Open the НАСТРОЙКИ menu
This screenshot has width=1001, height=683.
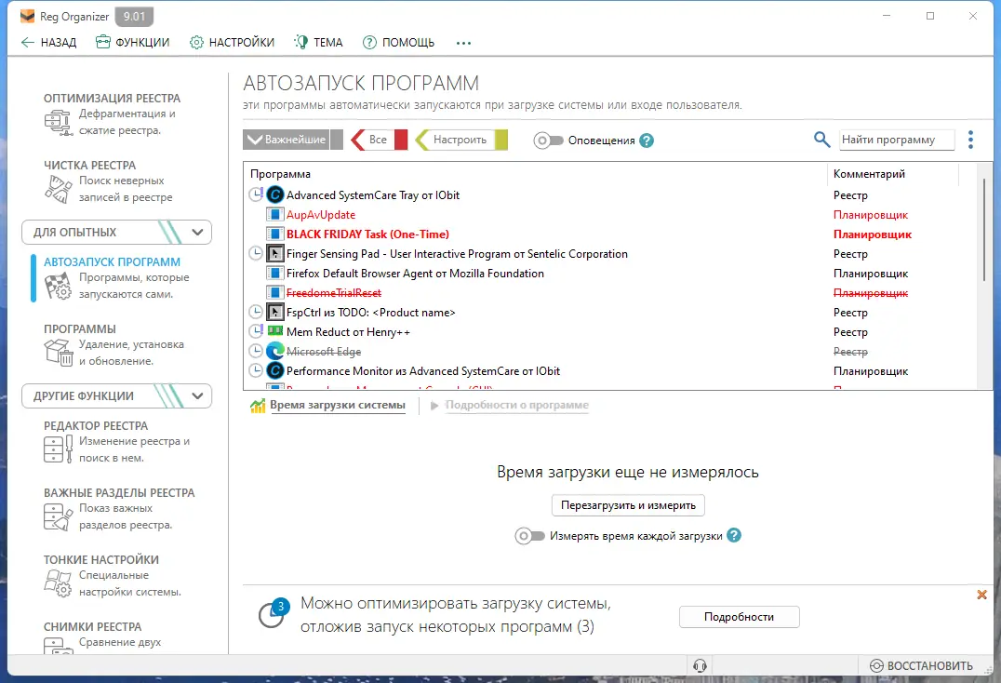[233, 43]
